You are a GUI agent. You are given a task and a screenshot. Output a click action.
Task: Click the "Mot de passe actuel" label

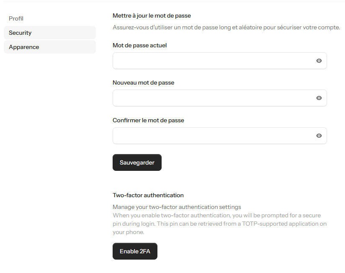tap(139, 45)
